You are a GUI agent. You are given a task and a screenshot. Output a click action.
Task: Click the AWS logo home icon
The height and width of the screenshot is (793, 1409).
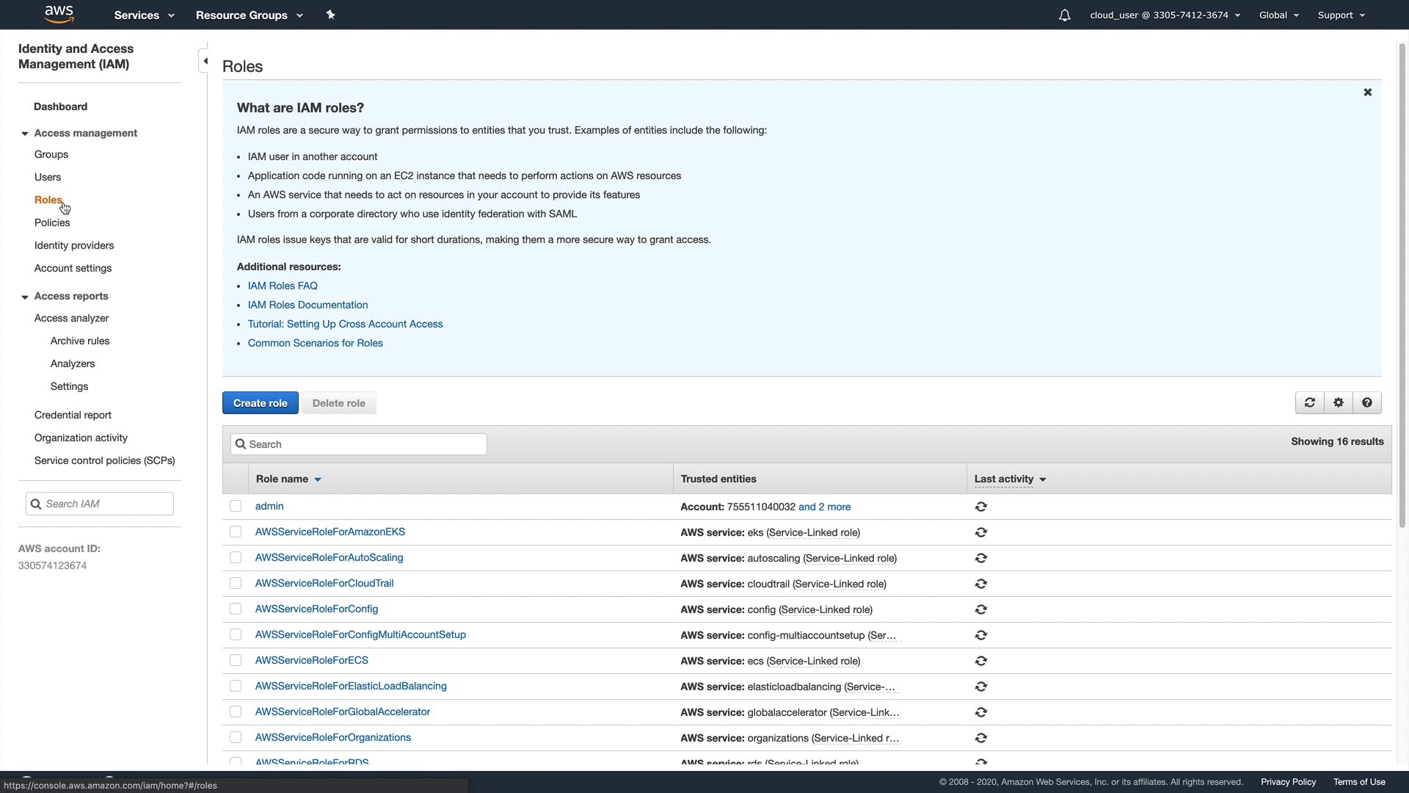(x=59, y=14)
